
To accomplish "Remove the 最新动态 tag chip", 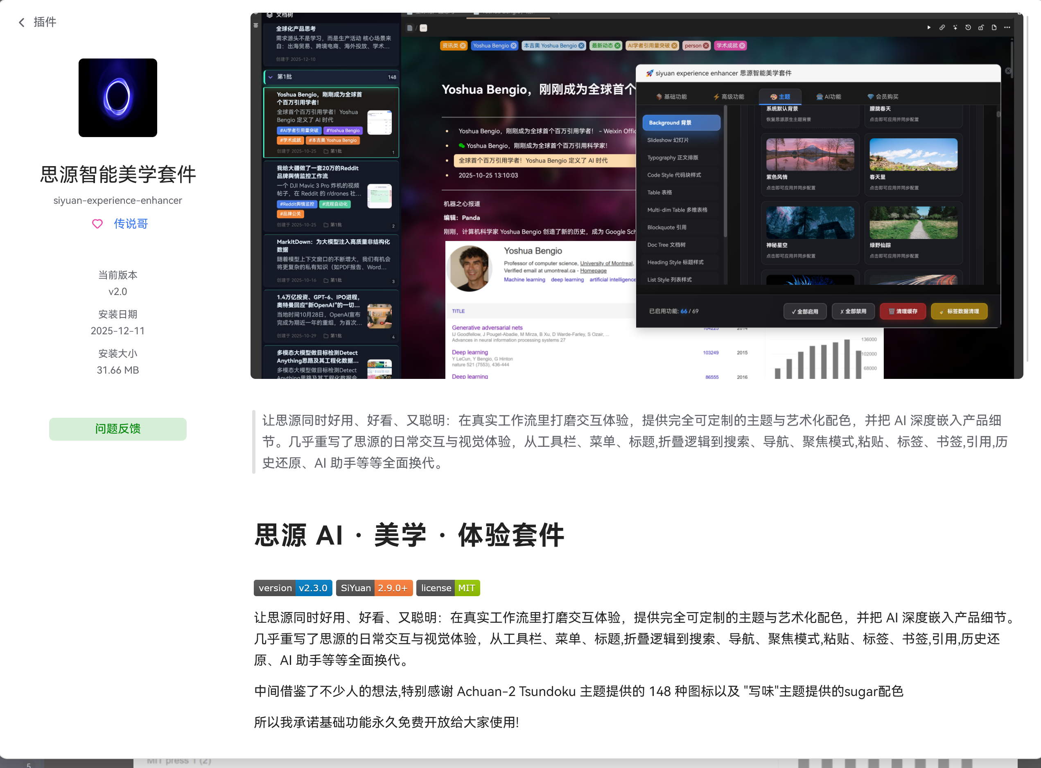I will [617, 45].
